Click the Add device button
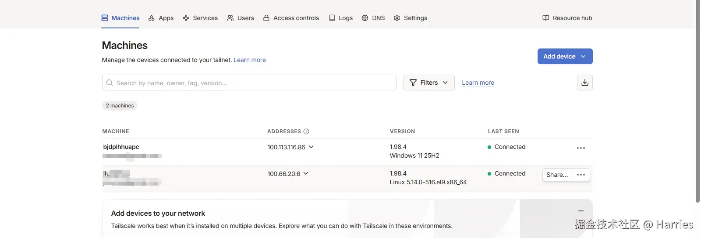The width and height of the screenshot is (701, 238). coord(565,56)
